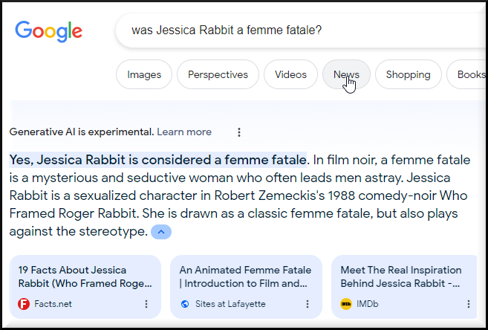Open the Sites at Lafayette card three-dot menu

(308, 304)
